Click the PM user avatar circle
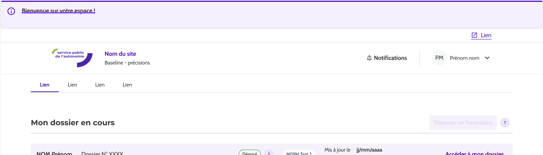Screen dimensions: 543x155 click(439, 58)
